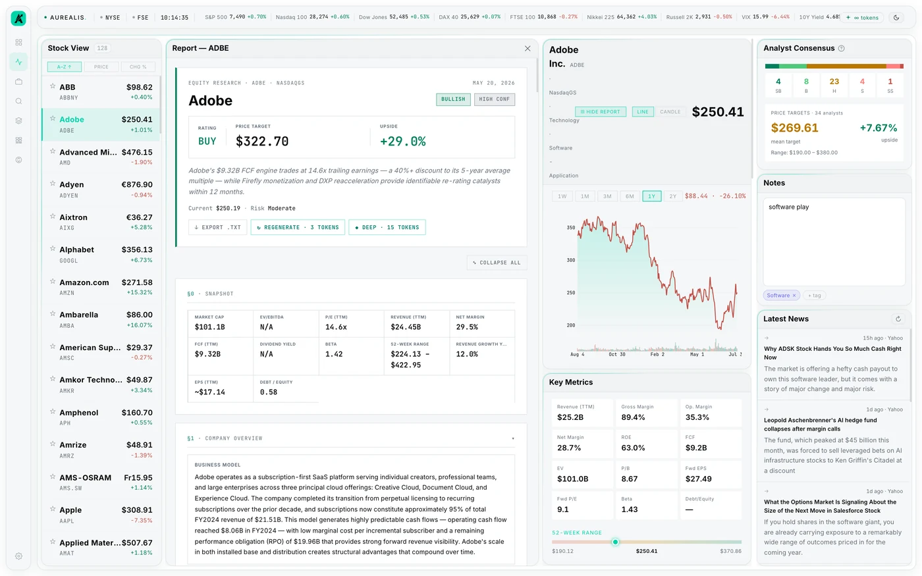Remove the Software tag with its x
This screenshot has width=922, height=576.
pos(794,296)
